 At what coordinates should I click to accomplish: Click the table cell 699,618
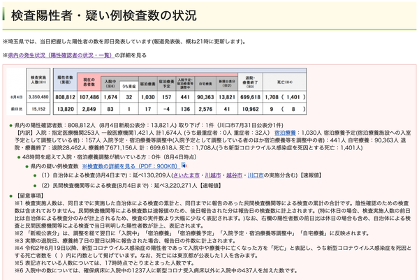(251, 97)
